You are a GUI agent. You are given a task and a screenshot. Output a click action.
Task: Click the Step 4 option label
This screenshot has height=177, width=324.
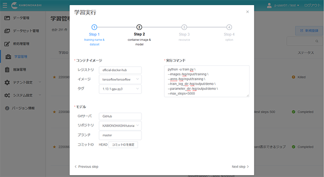pos(229,40)
